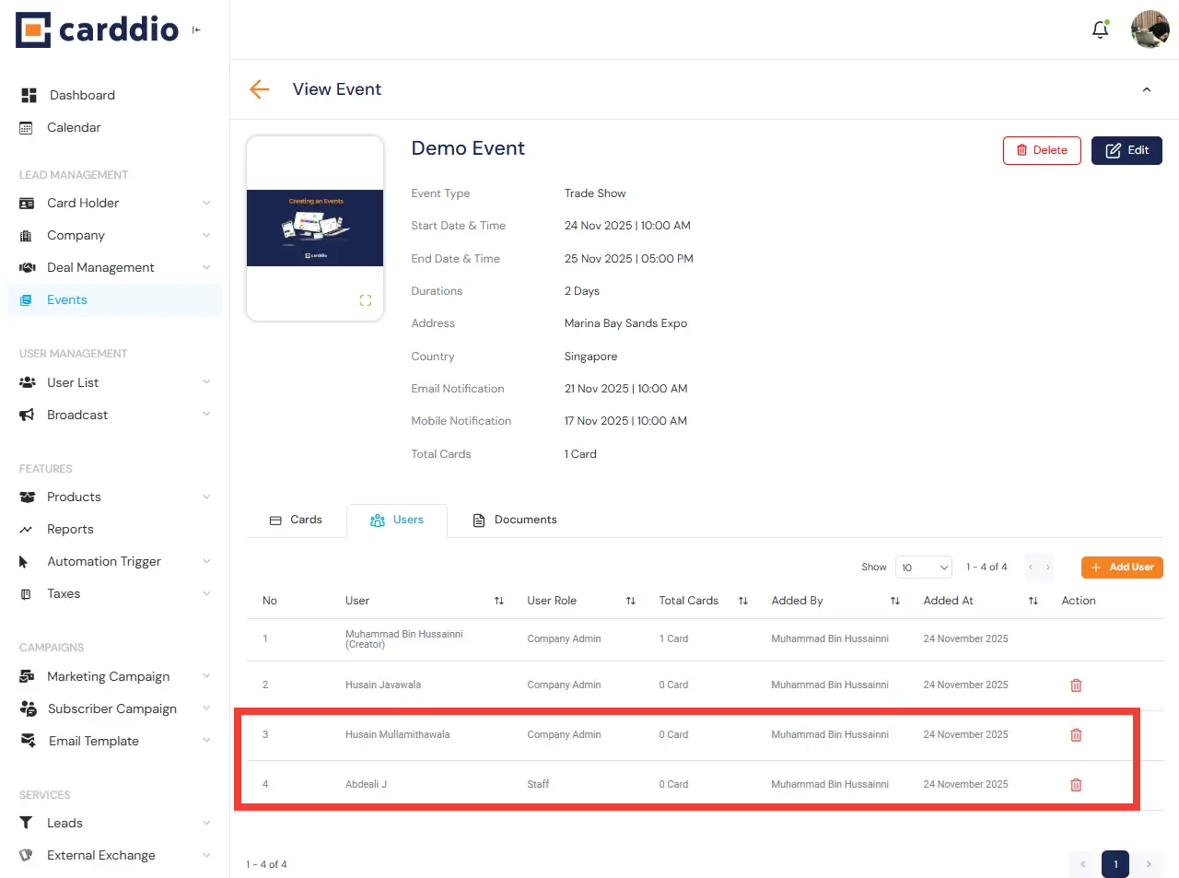Sort table by Added At column

[x=1033, y=601]
